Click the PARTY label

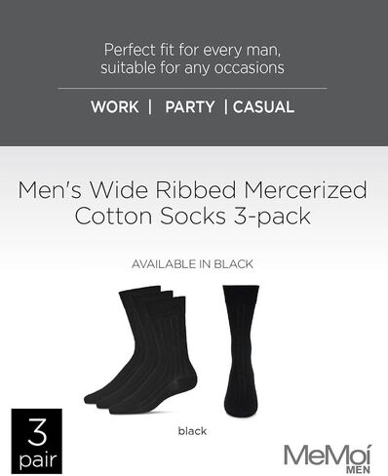tap(190, 107)
